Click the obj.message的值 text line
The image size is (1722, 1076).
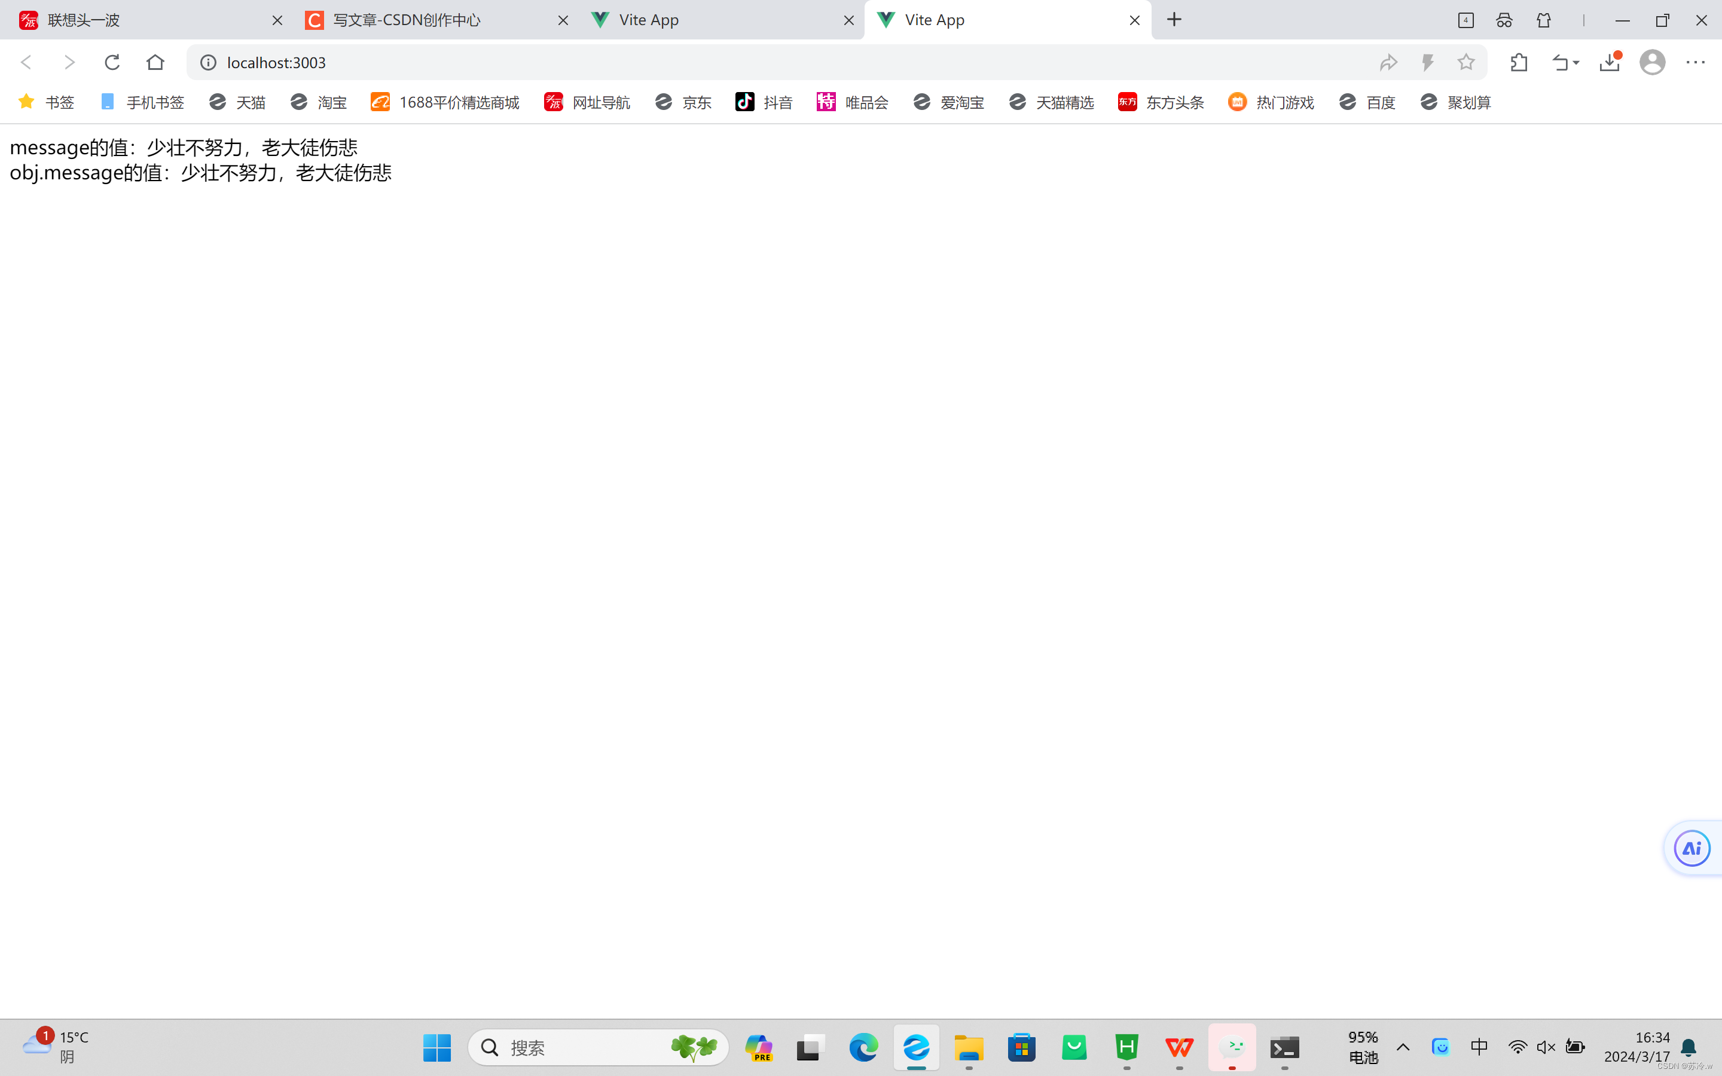pyautogui.click(x=201, y=173)
